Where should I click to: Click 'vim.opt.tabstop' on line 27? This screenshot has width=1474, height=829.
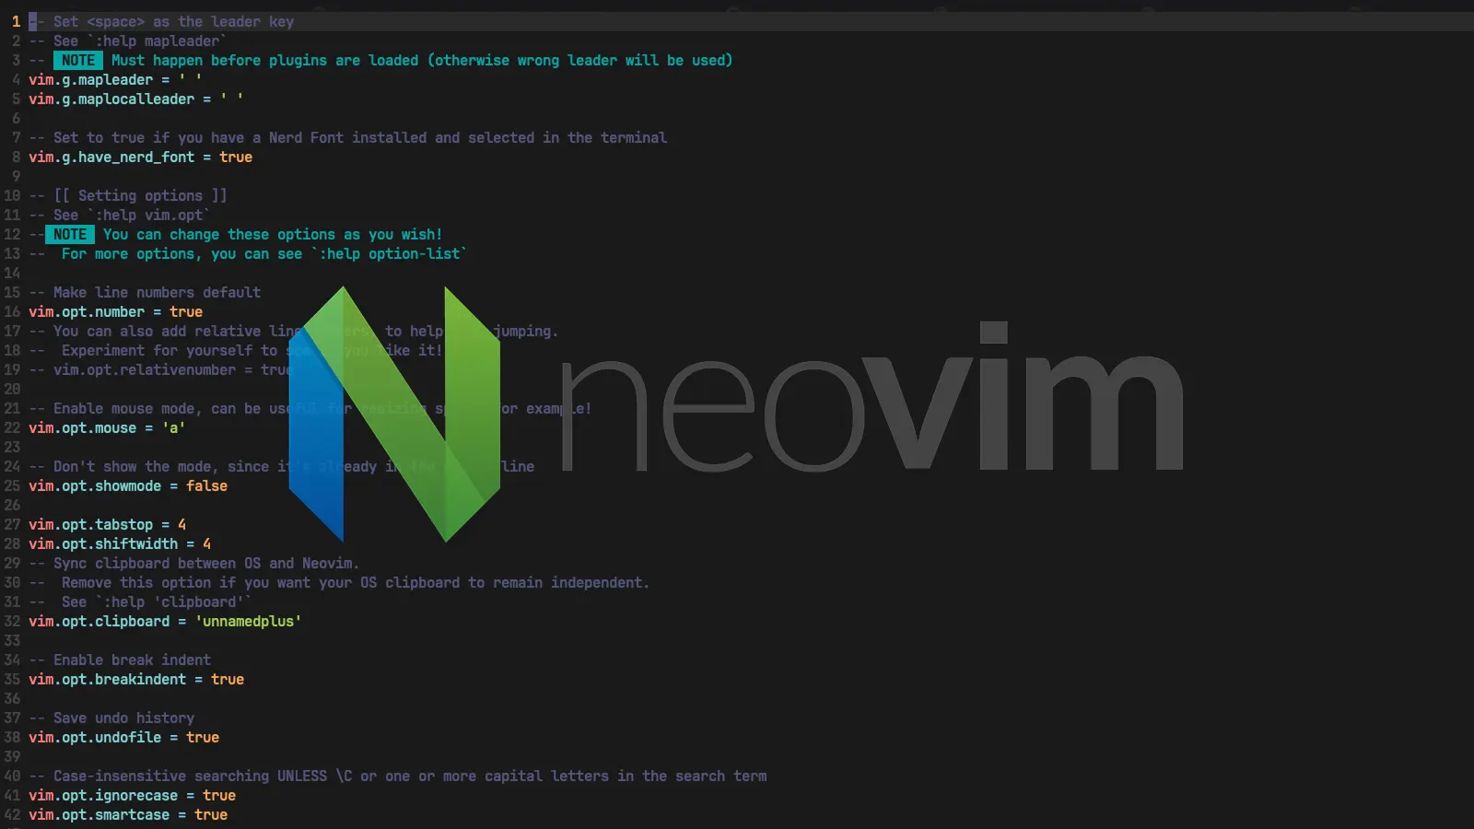90,524
